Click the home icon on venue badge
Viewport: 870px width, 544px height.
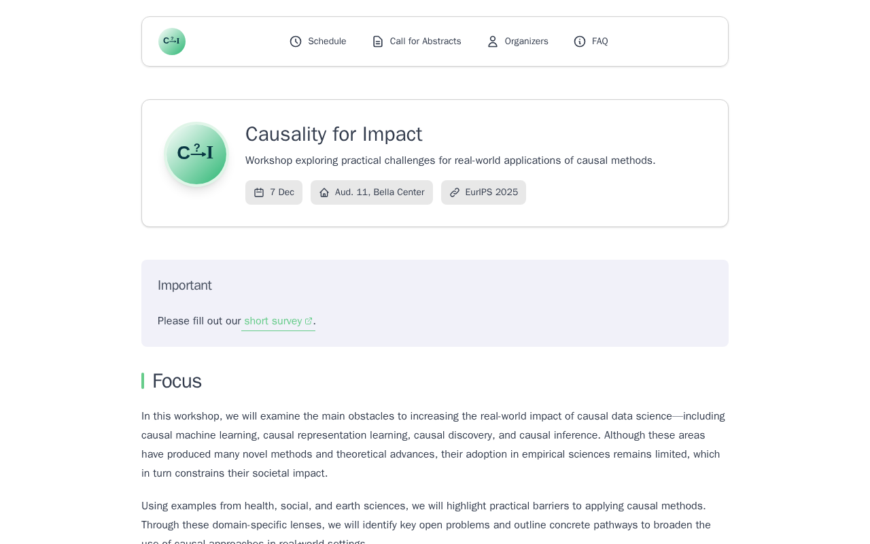[324, 192]
